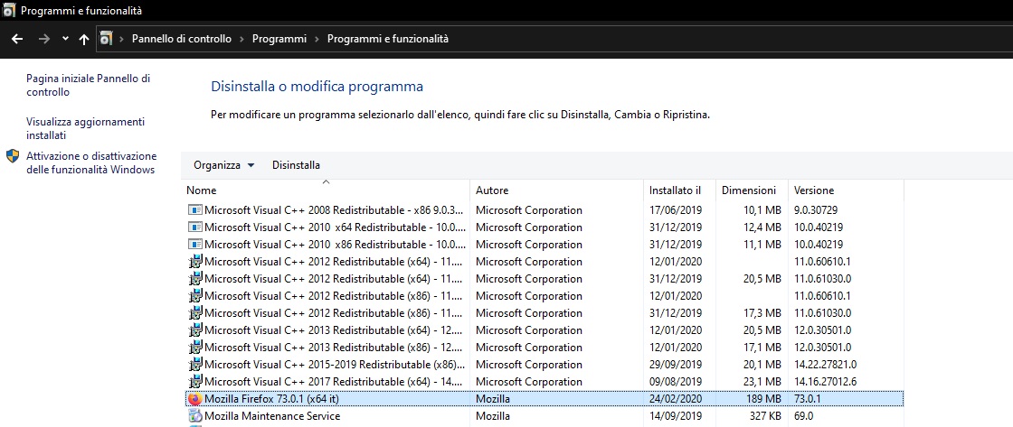Click the Disinstalla o modifica programma heading
Screen dimensions: 1013x427
(317, 86)
